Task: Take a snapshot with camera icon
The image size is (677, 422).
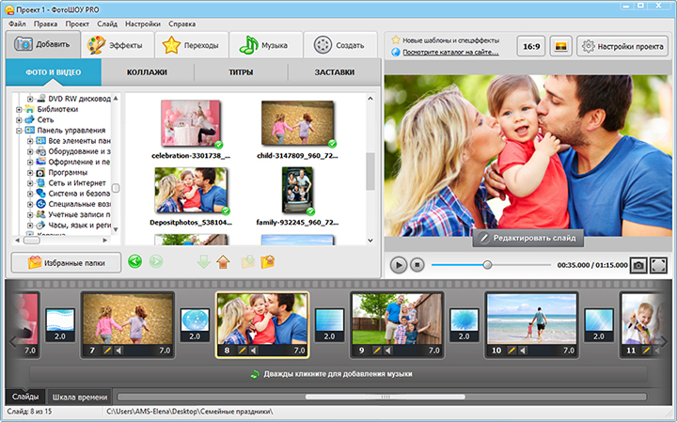Action: tap(638, 265)
